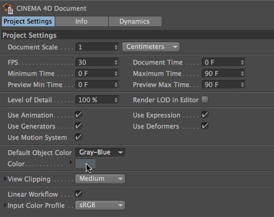
Task: Open the Centimeters unit dropdown
Action: (151, 47)
